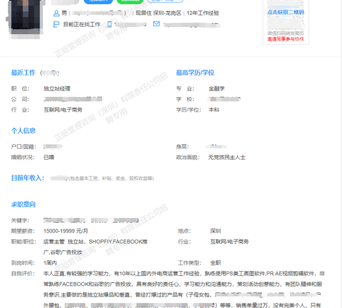
Task: Click the 金融学 major value
Action: [216, 89]
